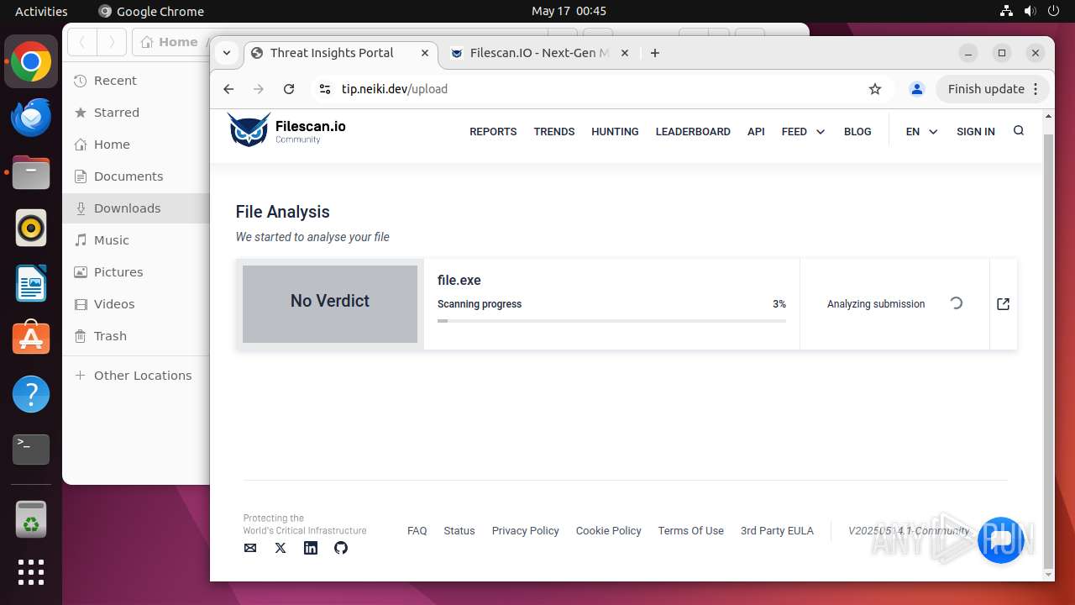The image size is (1075, 605).
Task: Open the Terms Of Use link
Action: [x=690, y=531]
